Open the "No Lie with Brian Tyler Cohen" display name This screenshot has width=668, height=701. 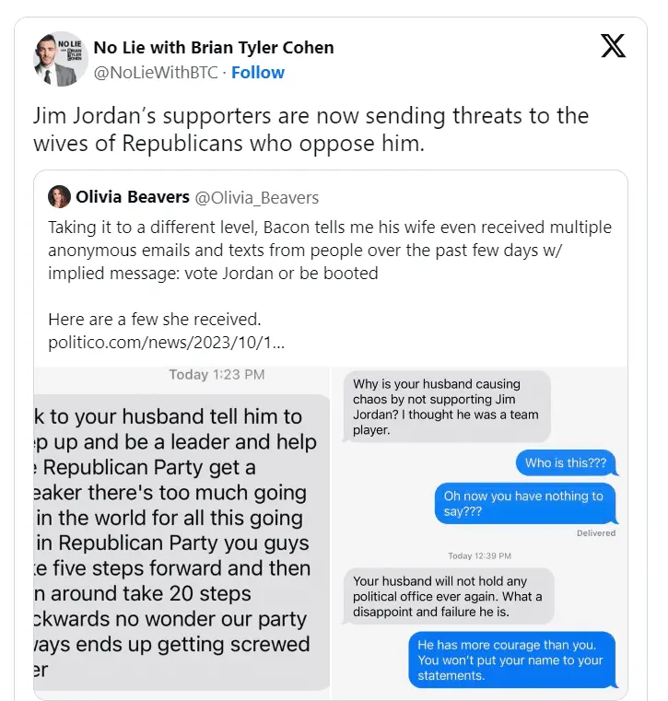pos(214,48)
